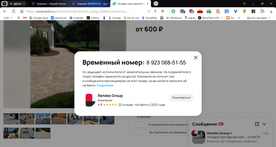The width and height of the screenshot is (276, 147).
Task: Open the green shield protection extension
Action: pos(173,11)
